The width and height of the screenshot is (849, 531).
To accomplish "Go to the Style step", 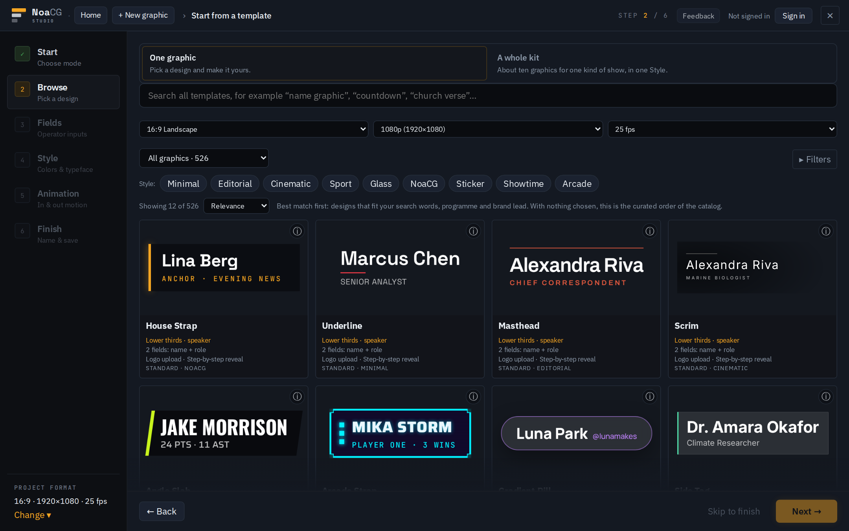I will tap(63, 163).
